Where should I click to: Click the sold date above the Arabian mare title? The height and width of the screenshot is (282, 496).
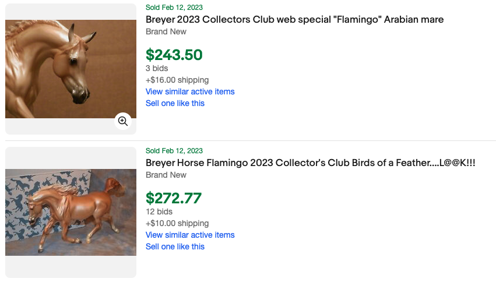(x=174, y=8)
